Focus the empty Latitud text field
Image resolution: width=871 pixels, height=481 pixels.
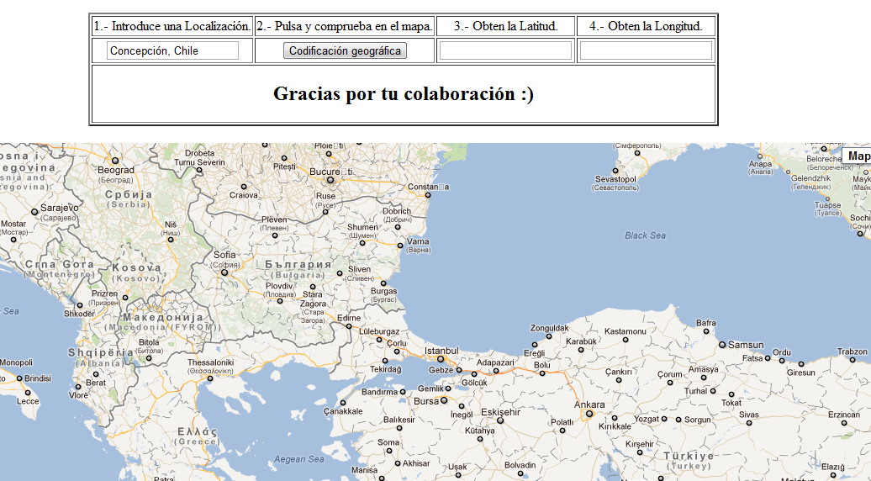(x=505, y=50)
